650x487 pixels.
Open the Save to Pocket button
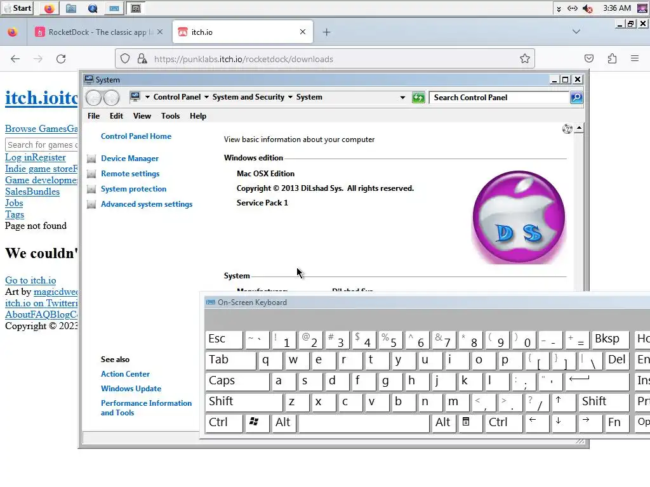click(x=589, y=59)
